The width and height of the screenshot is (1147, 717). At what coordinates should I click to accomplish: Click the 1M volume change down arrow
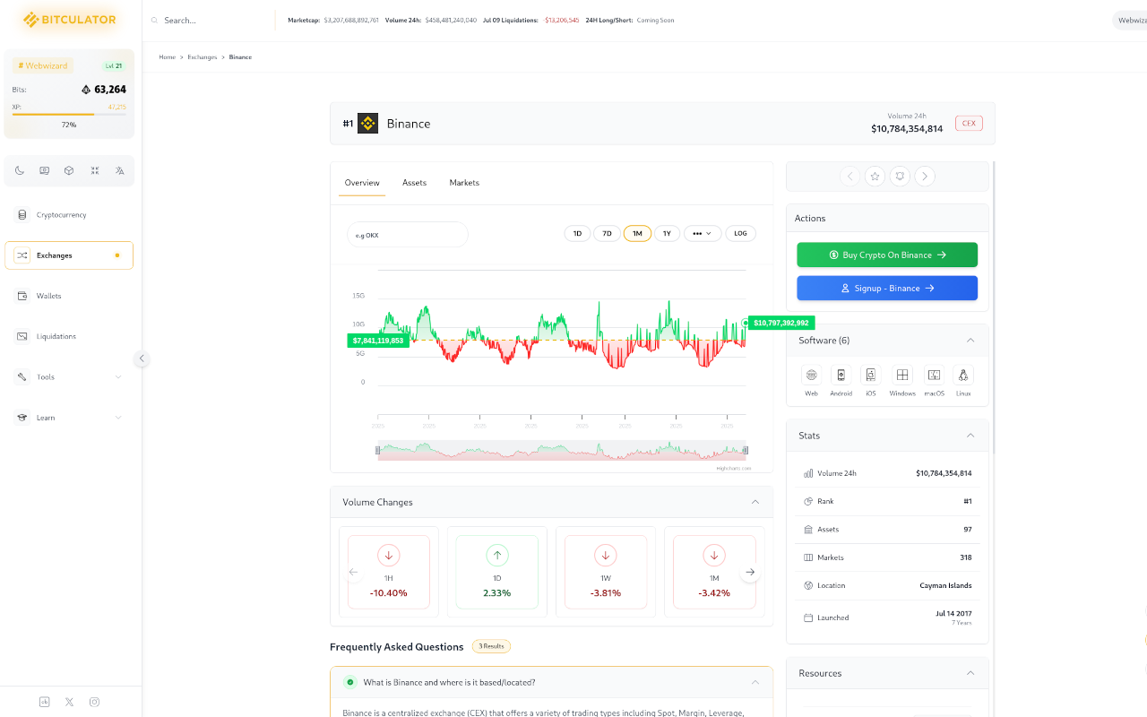click(714, 556)
